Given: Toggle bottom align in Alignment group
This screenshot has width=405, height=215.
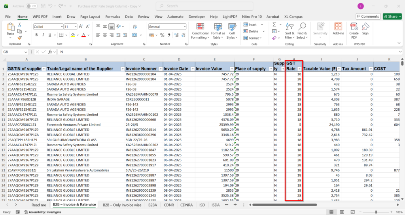Looking at the screenshot, I should tap(111, 26).
